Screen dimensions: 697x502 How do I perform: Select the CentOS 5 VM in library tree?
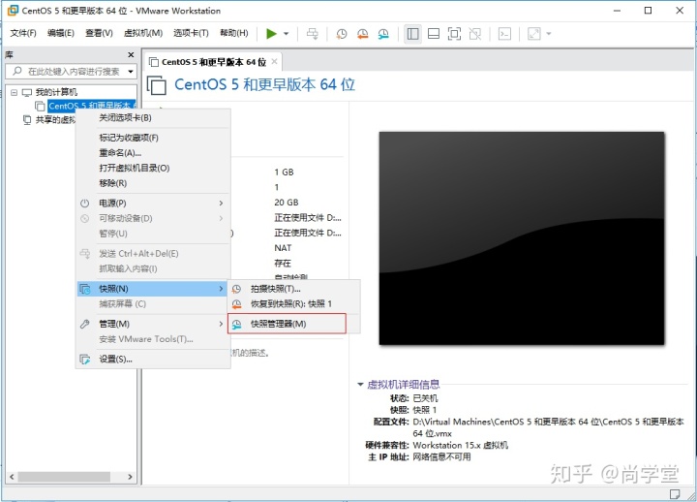(x=91, y=106)
